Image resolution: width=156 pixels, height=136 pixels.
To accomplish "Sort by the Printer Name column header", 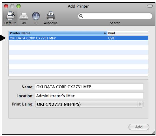I will point(58,33).
